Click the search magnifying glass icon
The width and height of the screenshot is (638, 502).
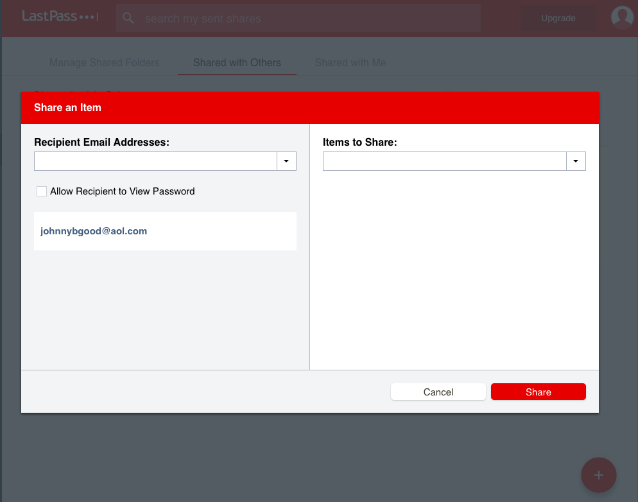click(128, 17)
